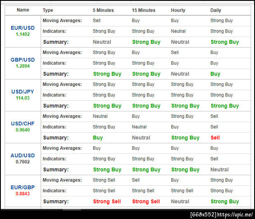
Task: Open the EUR/GBP currency pair link
Action: [x=23, y=187]
